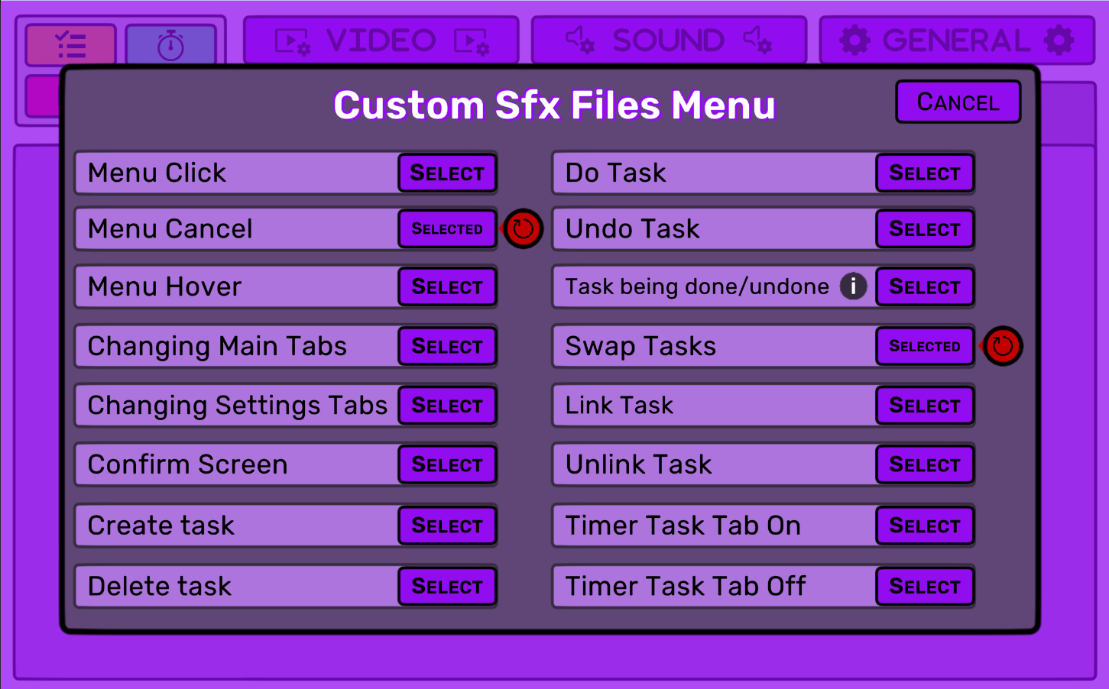Open the General settings tab
Image resolution: width=1109 pixels, height=689 pixels.
pos(957,40)
